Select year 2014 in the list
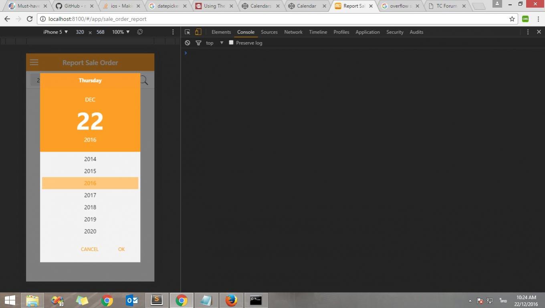Viewport: 545px width, 308px height. pos(90,159)
